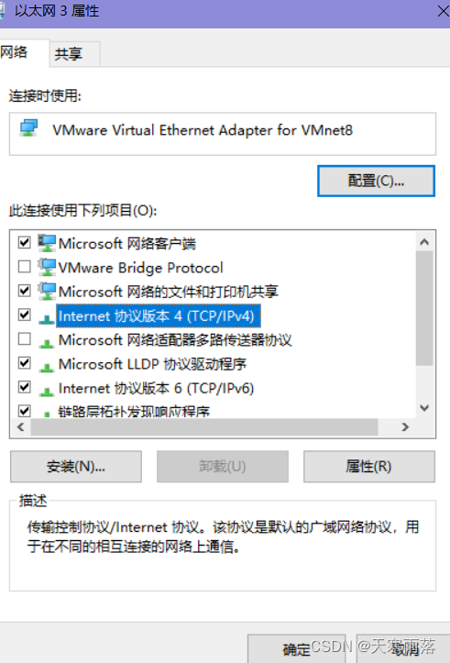Click the 属性(R) button
This screenshot has width=450, height=663.
tap(368, 467)
